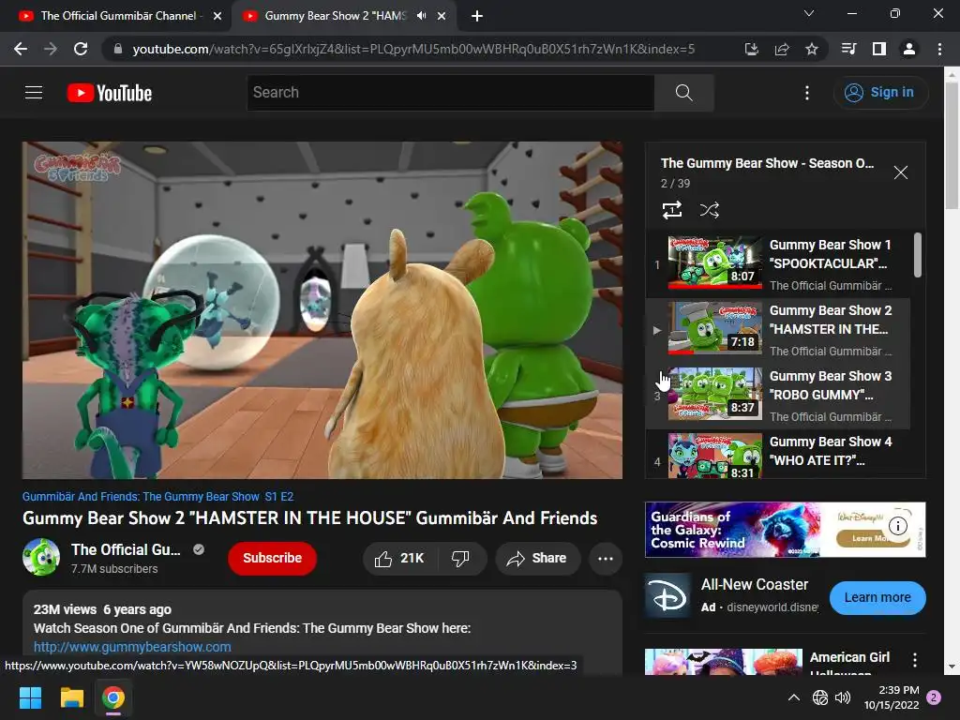Click the video player to pause

pos(322,309)
